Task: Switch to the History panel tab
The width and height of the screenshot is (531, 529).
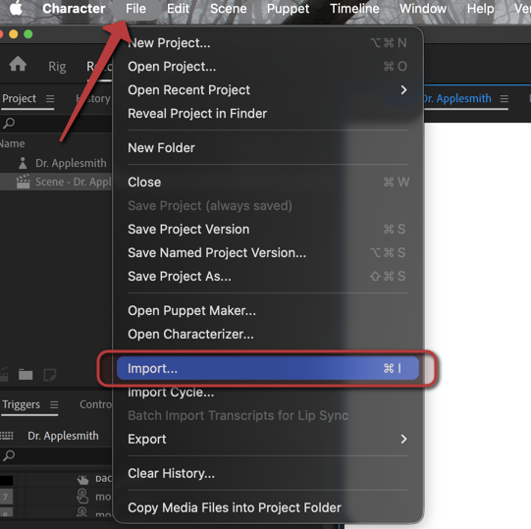Action: (93, 98)
